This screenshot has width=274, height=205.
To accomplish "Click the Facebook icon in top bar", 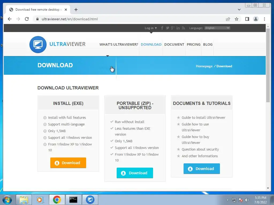I will click(x=162, y=28).
